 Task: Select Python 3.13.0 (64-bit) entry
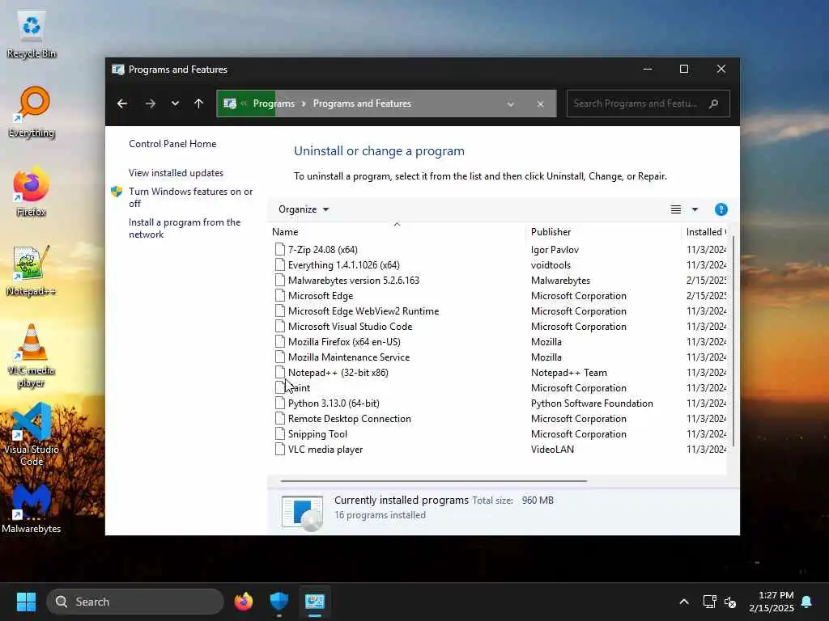500,403
